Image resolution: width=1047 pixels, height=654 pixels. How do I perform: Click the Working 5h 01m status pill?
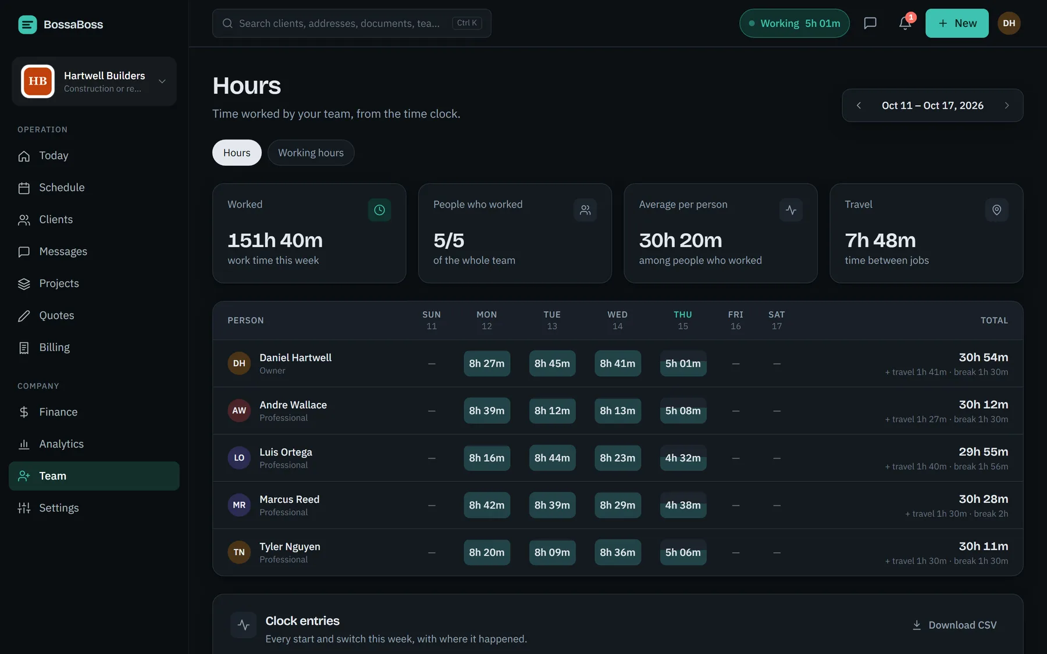[x=795, y=23]
